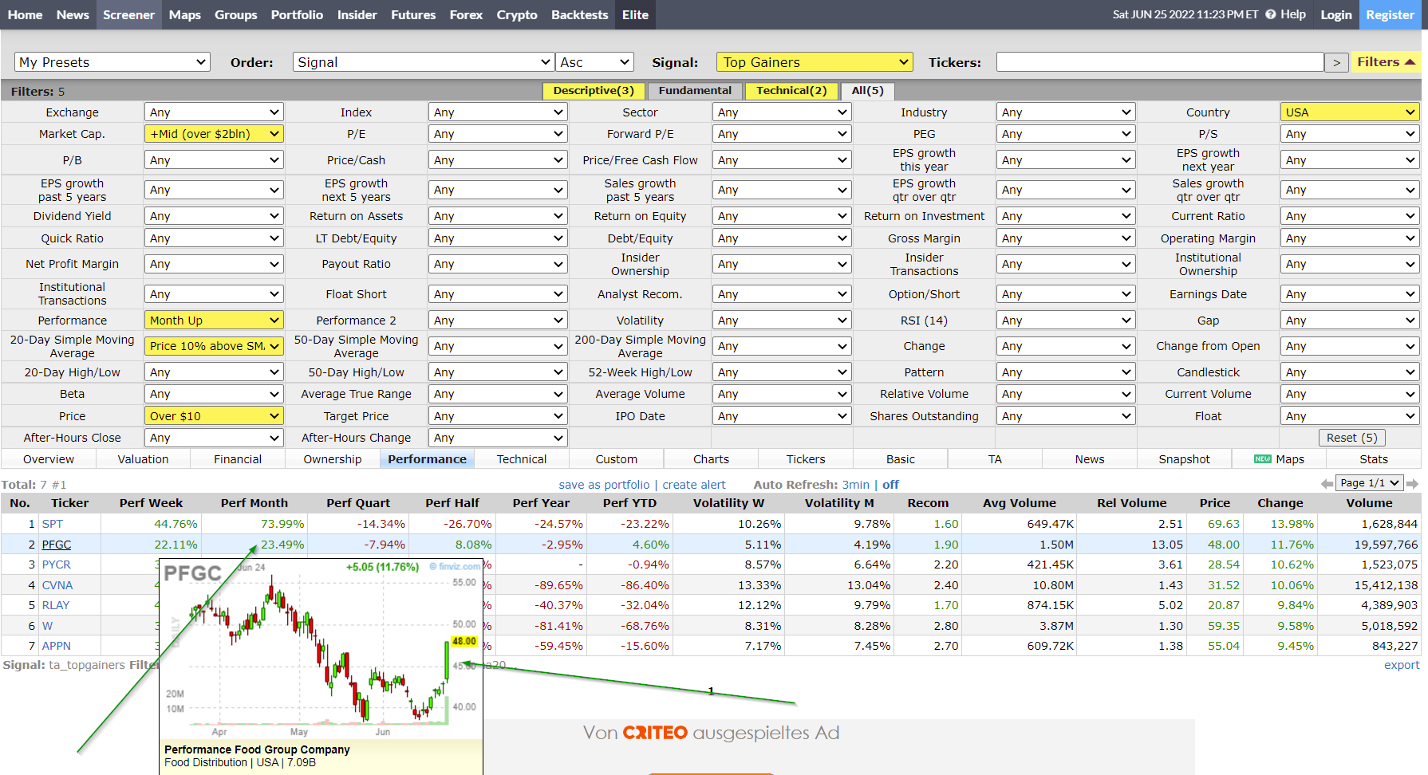Sort by Perf Month column header

(254, 503)
